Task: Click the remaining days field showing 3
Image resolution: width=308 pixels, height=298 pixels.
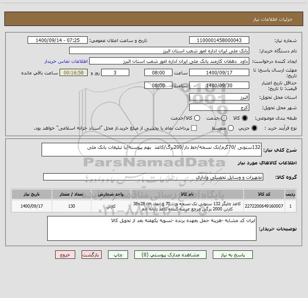Action: (115, 72)
